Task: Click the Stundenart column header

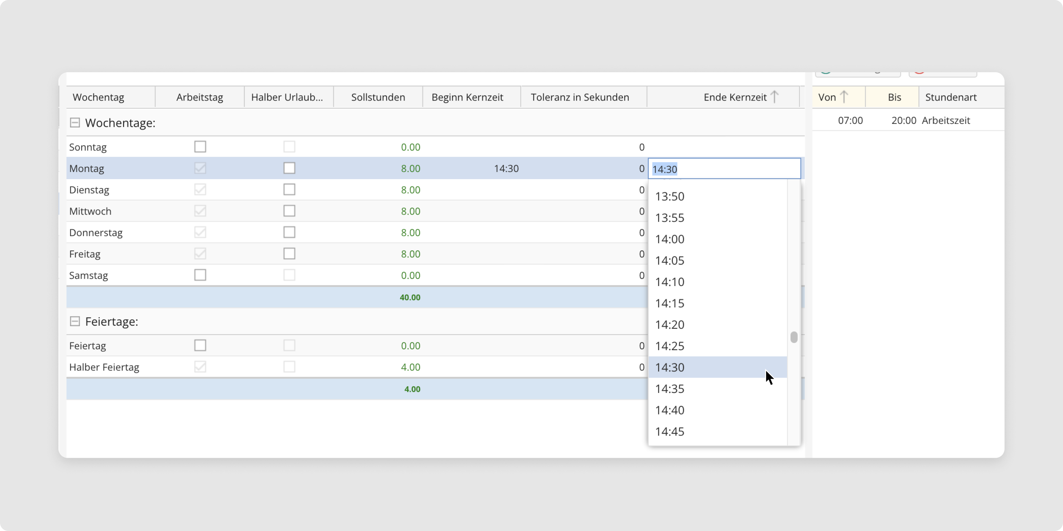Action: coord(951,97)
